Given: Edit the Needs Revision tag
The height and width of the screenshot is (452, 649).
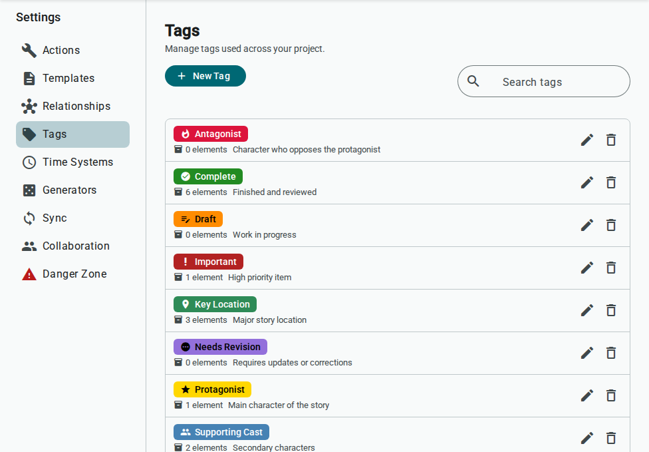Looking at the screenshot, I should click(587, 353).
